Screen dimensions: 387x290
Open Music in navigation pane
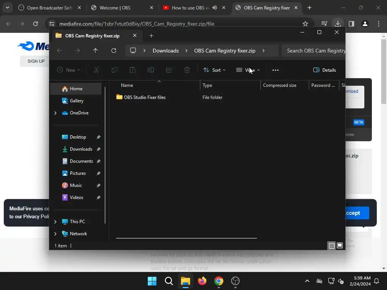point(76,185)
